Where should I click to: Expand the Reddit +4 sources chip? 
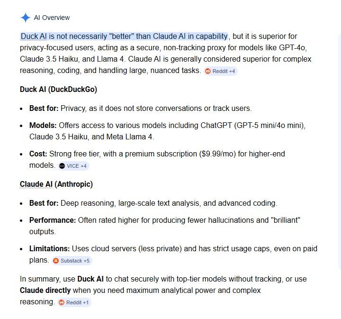tap(220, 71)
